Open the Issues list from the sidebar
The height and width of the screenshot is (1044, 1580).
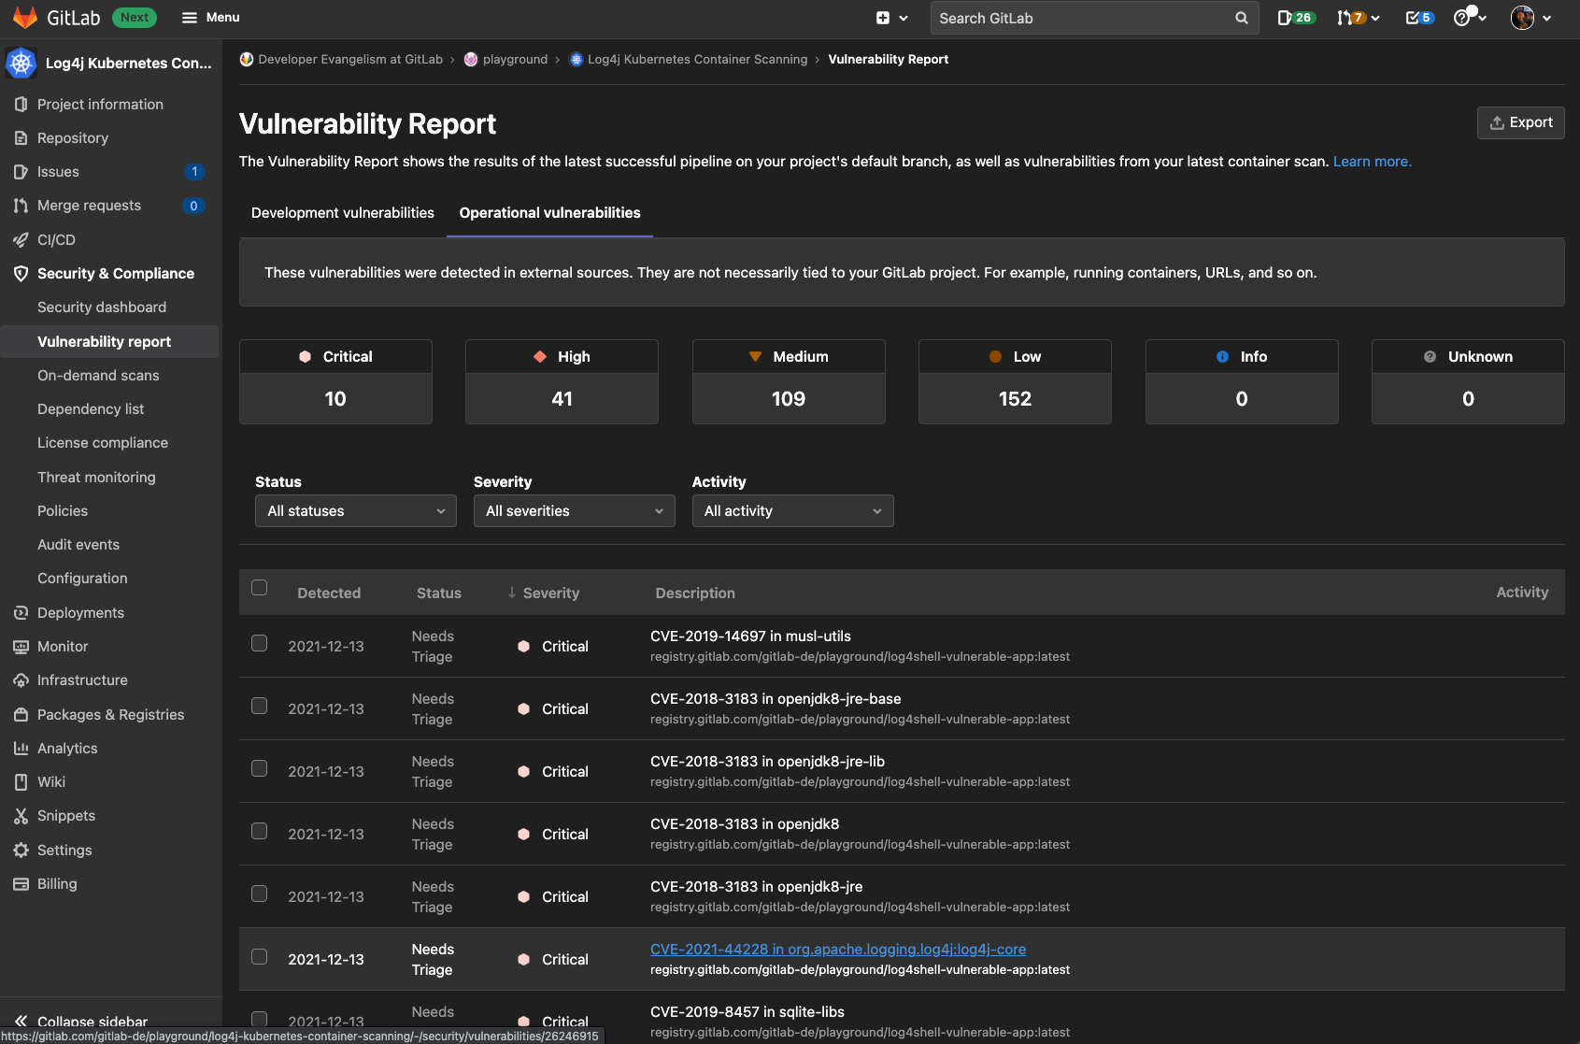coord(60,171)
